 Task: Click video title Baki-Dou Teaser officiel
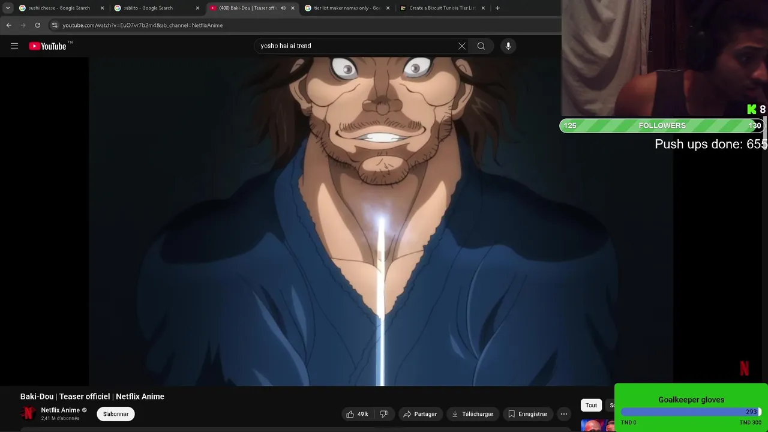92,397
